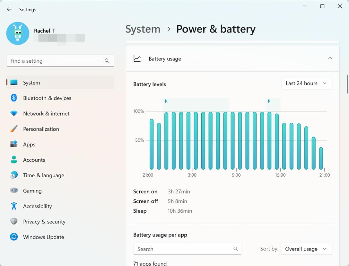Collapse the Battery usage section chevron
The image size is (349, 266).
click(x=330, y=58)
